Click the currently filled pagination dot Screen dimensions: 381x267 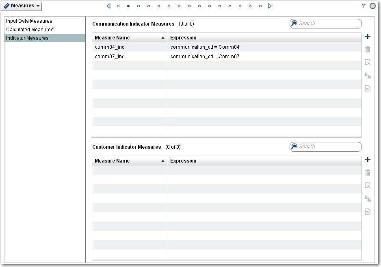click(x=128, y=6)
